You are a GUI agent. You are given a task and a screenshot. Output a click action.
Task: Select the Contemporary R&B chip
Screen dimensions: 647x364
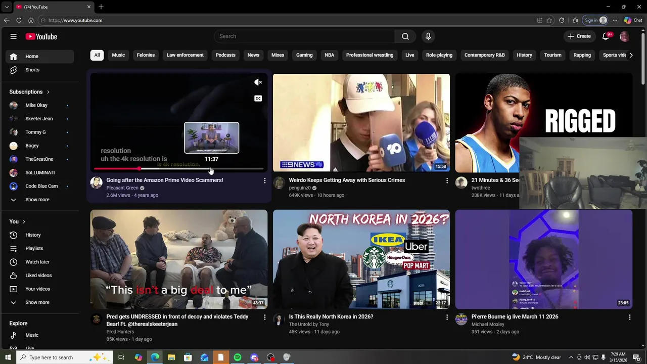pyautogui.click(x=485, y=55)
